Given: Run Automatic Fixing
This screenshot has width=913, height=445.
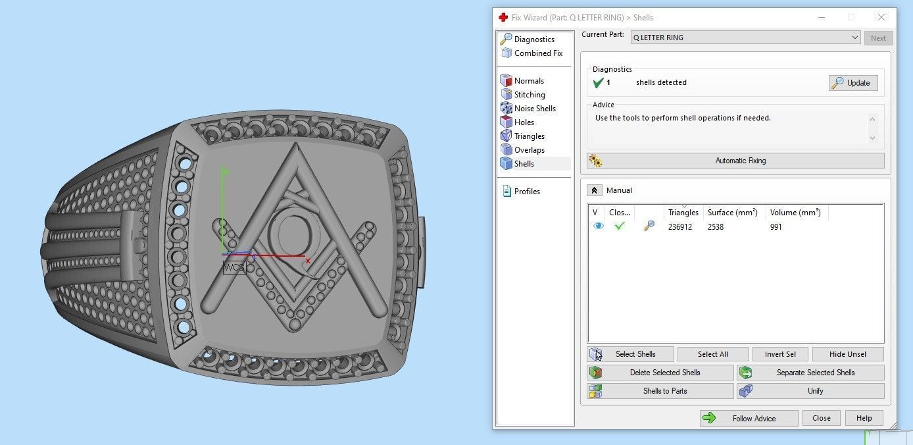Looking at the screenshot, I should tap(735, 161).
